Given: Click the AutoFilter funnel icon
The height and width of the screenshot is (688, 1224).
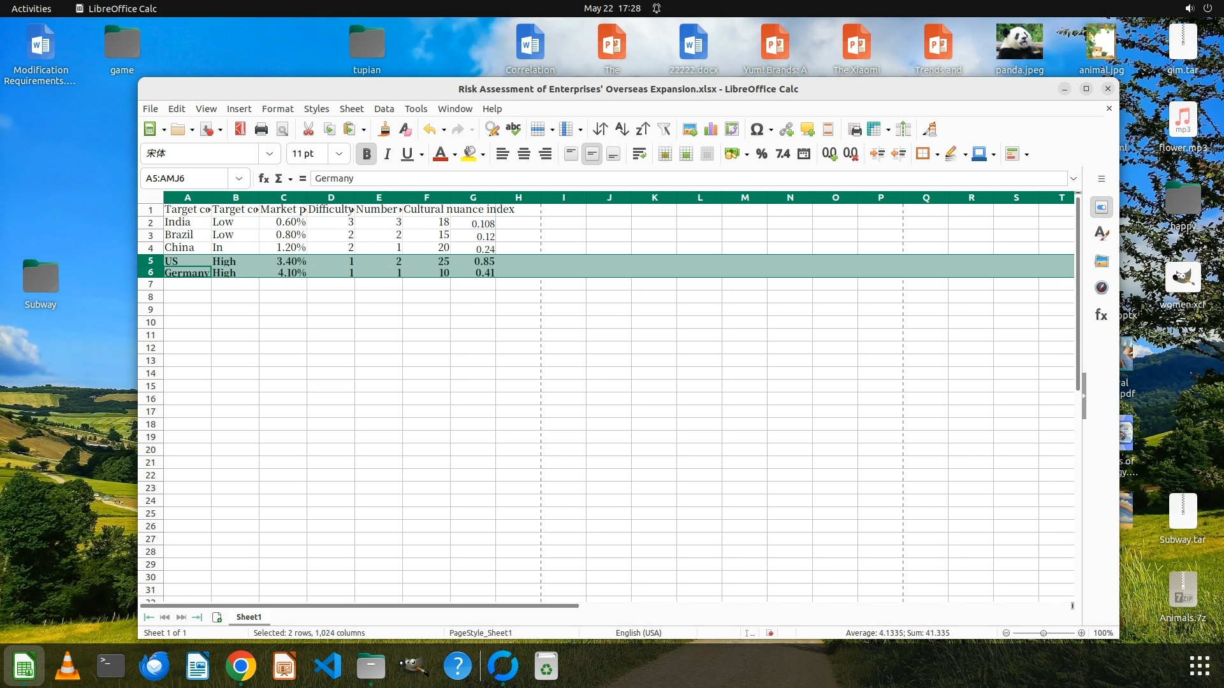Looking at the screenshot, I should click(664, 129).
